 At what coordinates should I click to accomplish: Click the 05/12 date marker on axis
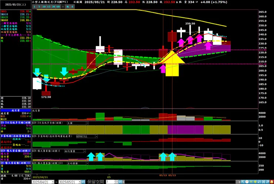163,175
